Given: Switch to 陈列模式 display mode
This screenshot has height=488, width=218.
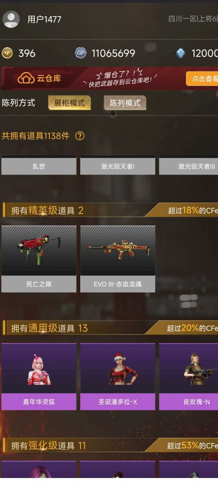Looking at the screenshot, I should [x=125, y=103].
